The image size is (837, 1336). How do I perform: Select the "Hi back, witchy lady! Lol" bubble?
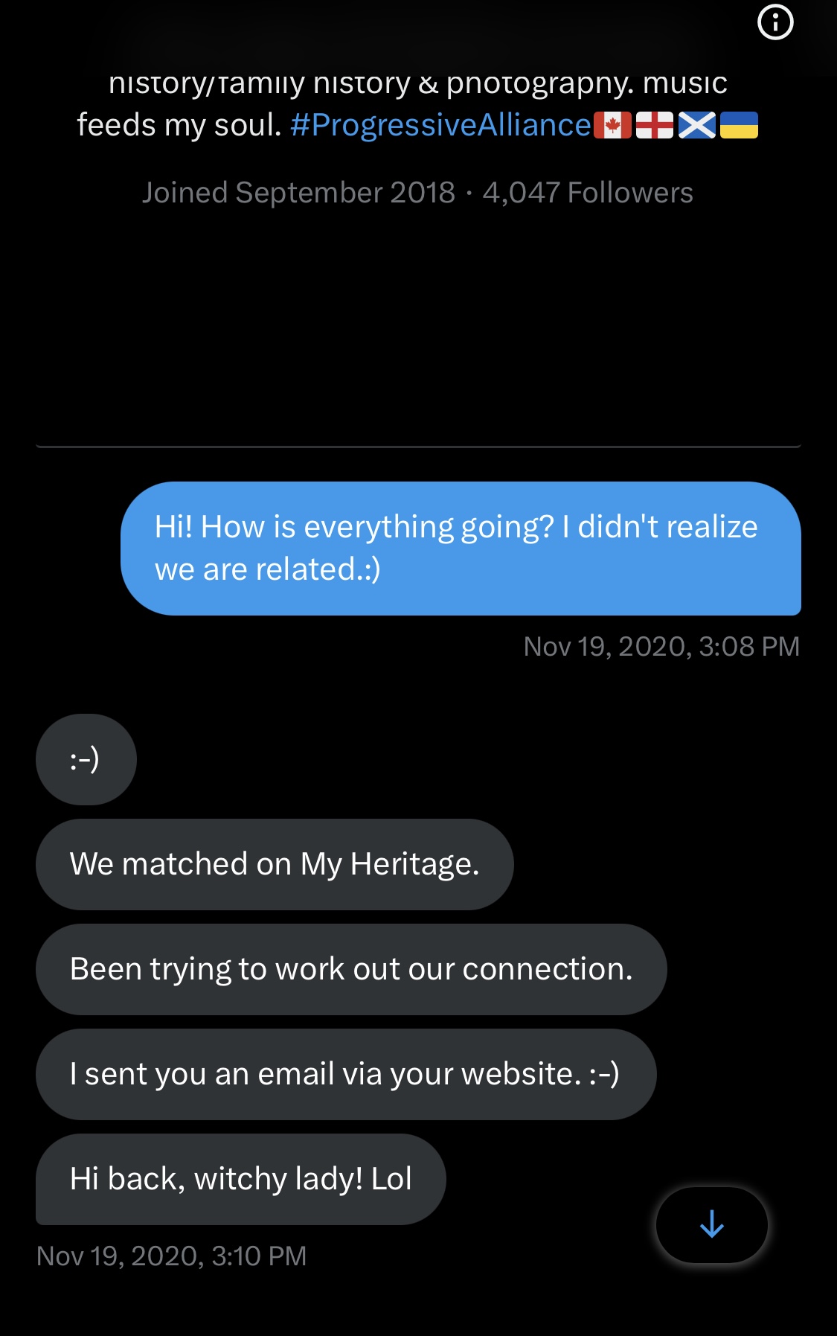coord(240,1179)
